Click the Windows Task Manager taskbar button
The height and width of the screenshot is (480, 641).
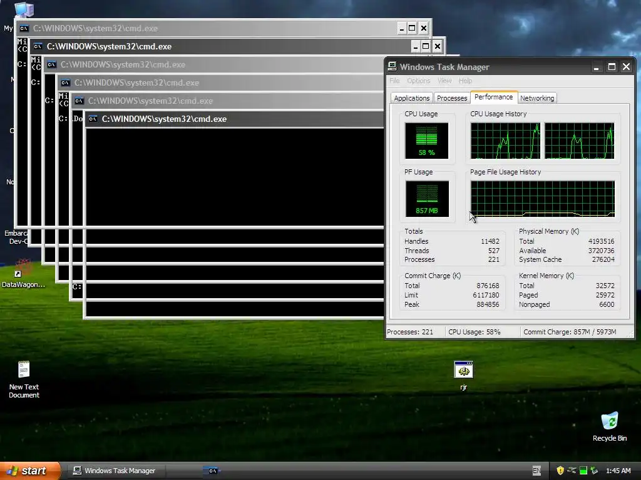[x=115, y=471]
